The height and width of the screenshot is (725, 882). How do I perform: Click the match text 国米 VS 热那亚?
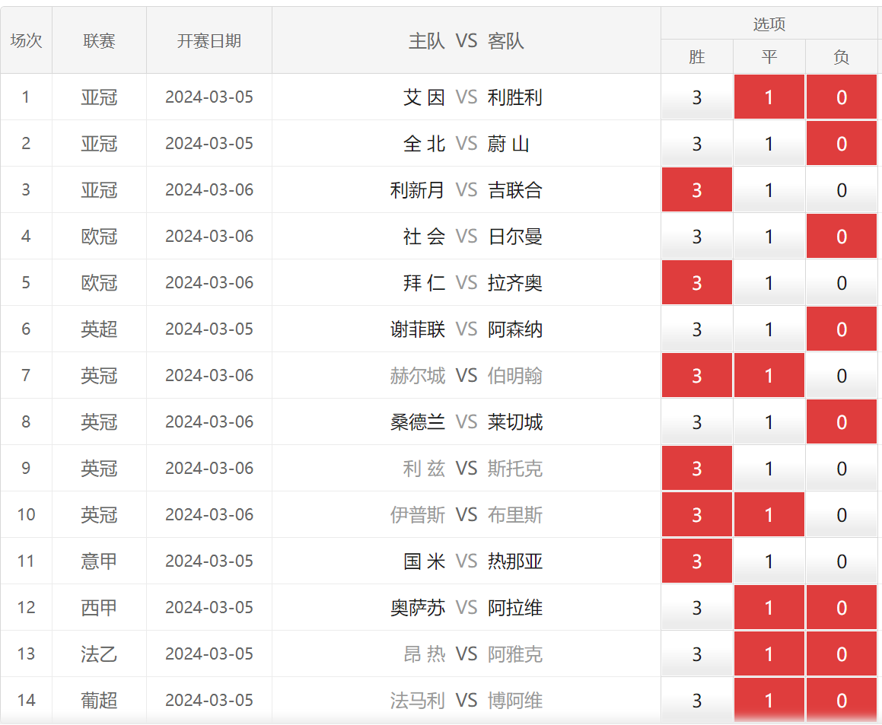click(x=473, y=561)
